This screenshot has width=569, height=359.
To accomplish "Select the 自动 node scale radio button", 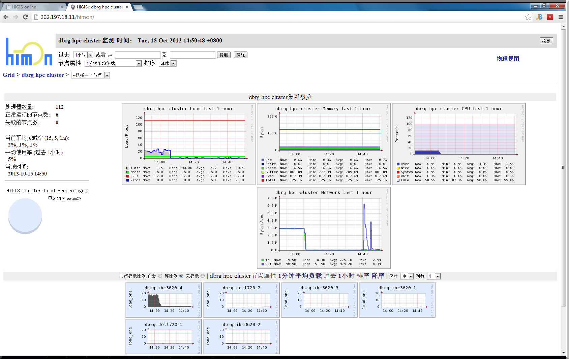I will click(160, 276).
